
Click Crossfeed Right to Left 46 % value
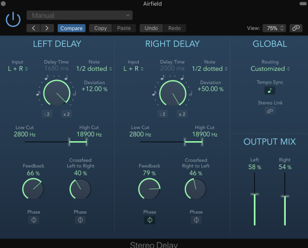tap(196, 173)
